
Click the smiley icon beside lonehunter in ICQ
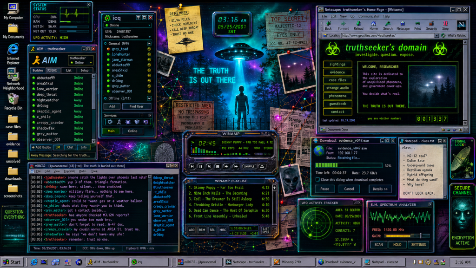tap(149, 54)
